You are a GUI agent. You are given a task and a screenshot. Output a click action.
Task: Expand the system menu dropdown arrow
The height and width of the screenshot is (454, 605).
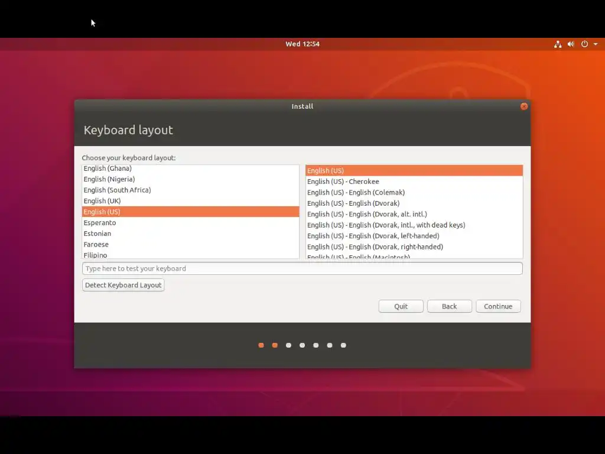point(596,44)
